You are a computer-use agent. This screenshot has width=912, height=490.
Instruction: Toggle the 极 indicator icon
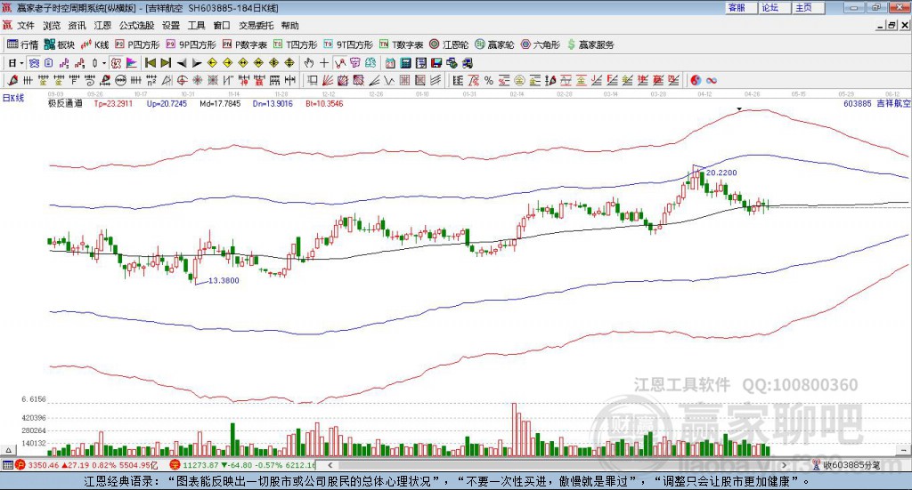pyautogui.click(x=116, y=63)
